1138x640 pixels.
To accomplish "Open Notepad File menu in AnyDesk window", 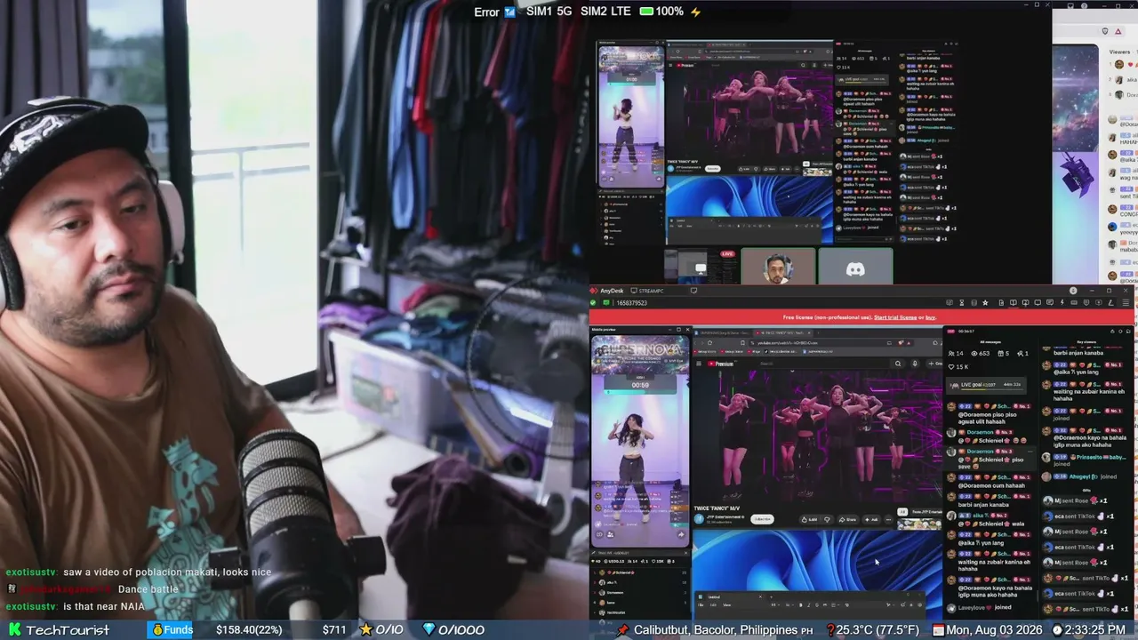I will [x=701, y=604].
